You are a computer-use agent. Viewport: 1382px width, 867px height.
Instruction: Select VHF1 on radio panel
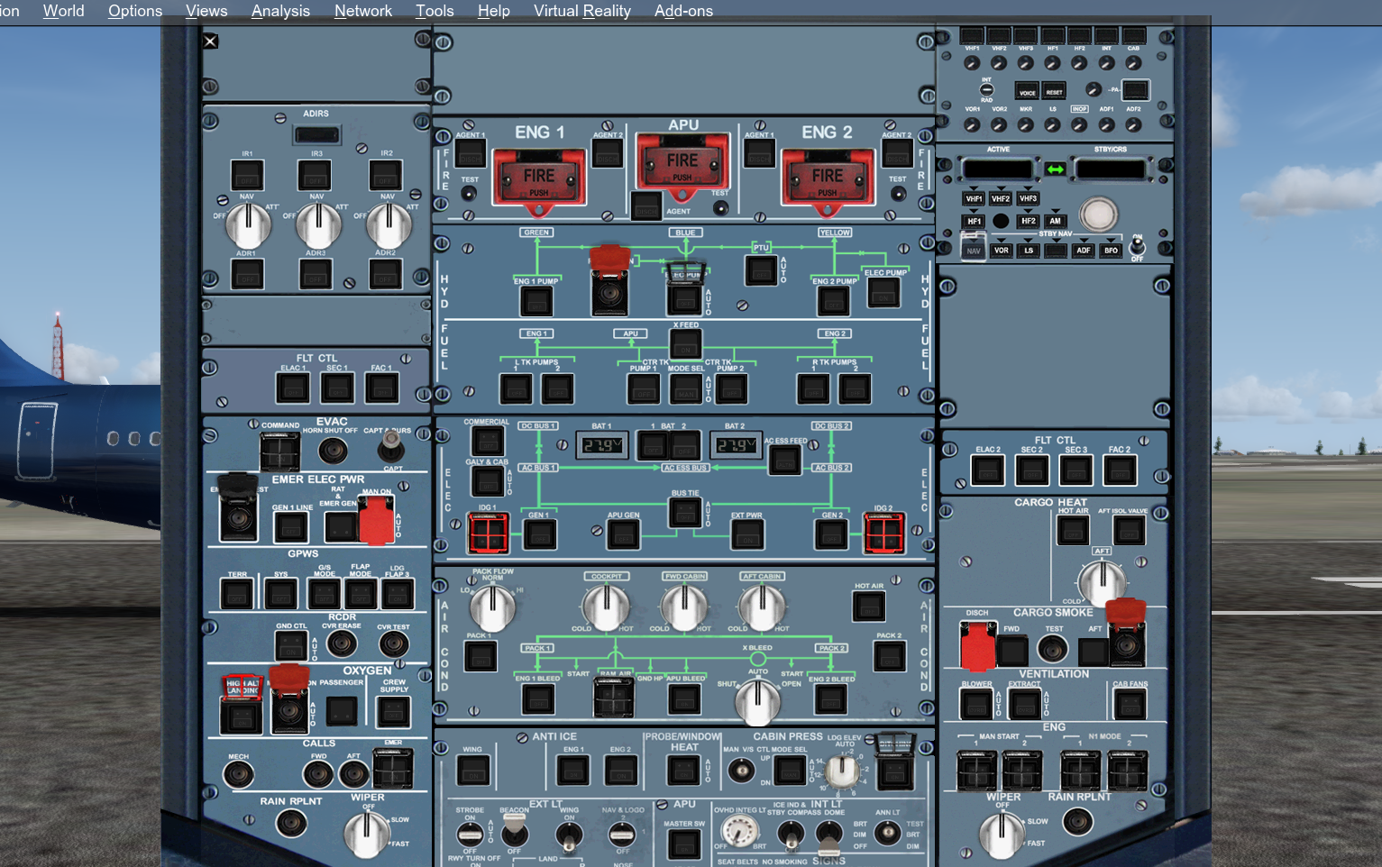point(975,198)
